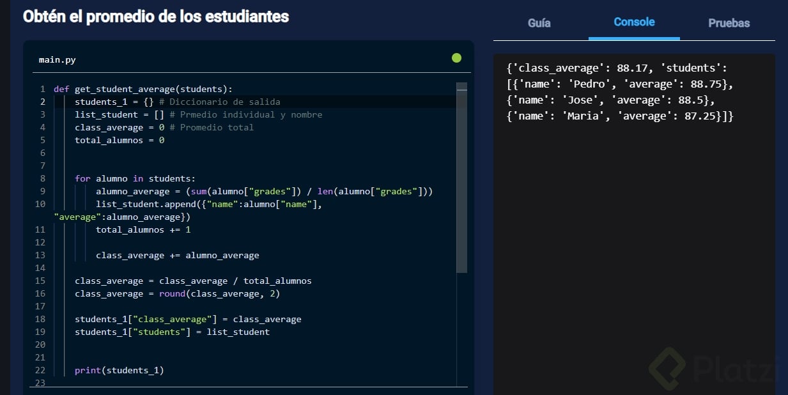
Task: Click the list_student = [] line
Action: [x=198, y=114]
